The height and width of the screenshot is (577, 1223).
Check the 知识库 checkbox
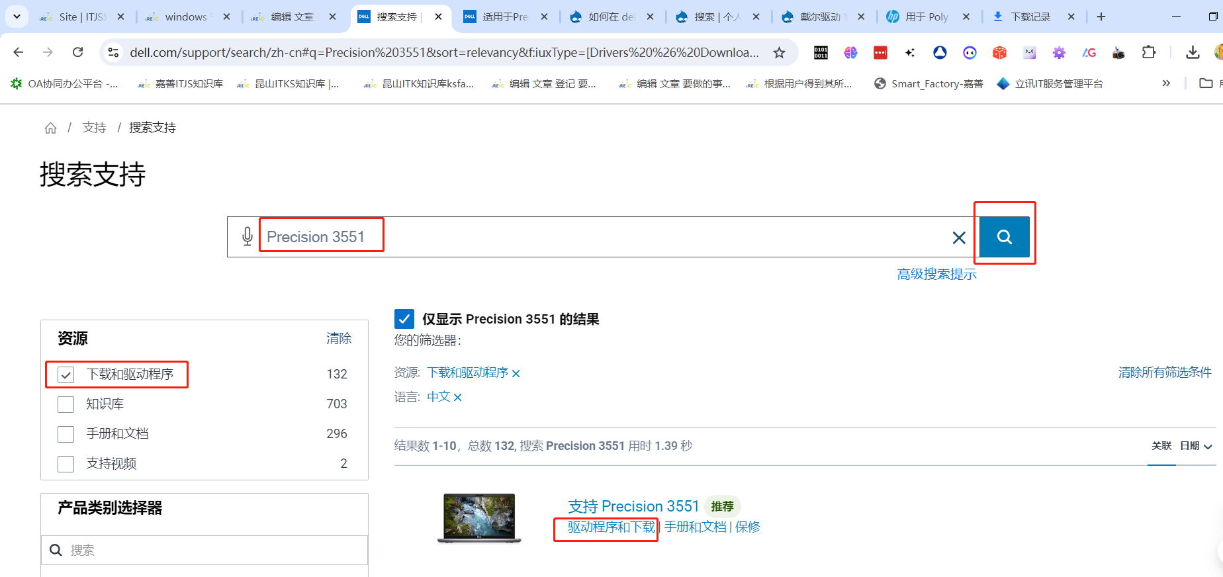[x=66, y=404]
